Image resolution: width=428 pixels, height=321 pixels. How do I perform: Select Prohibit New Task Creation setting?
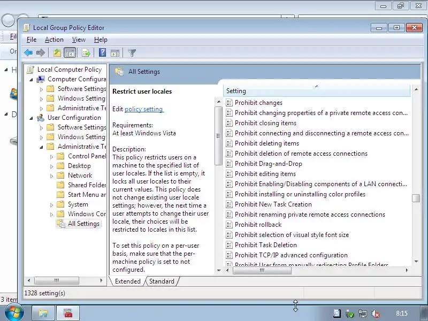(x=273, y=204)
